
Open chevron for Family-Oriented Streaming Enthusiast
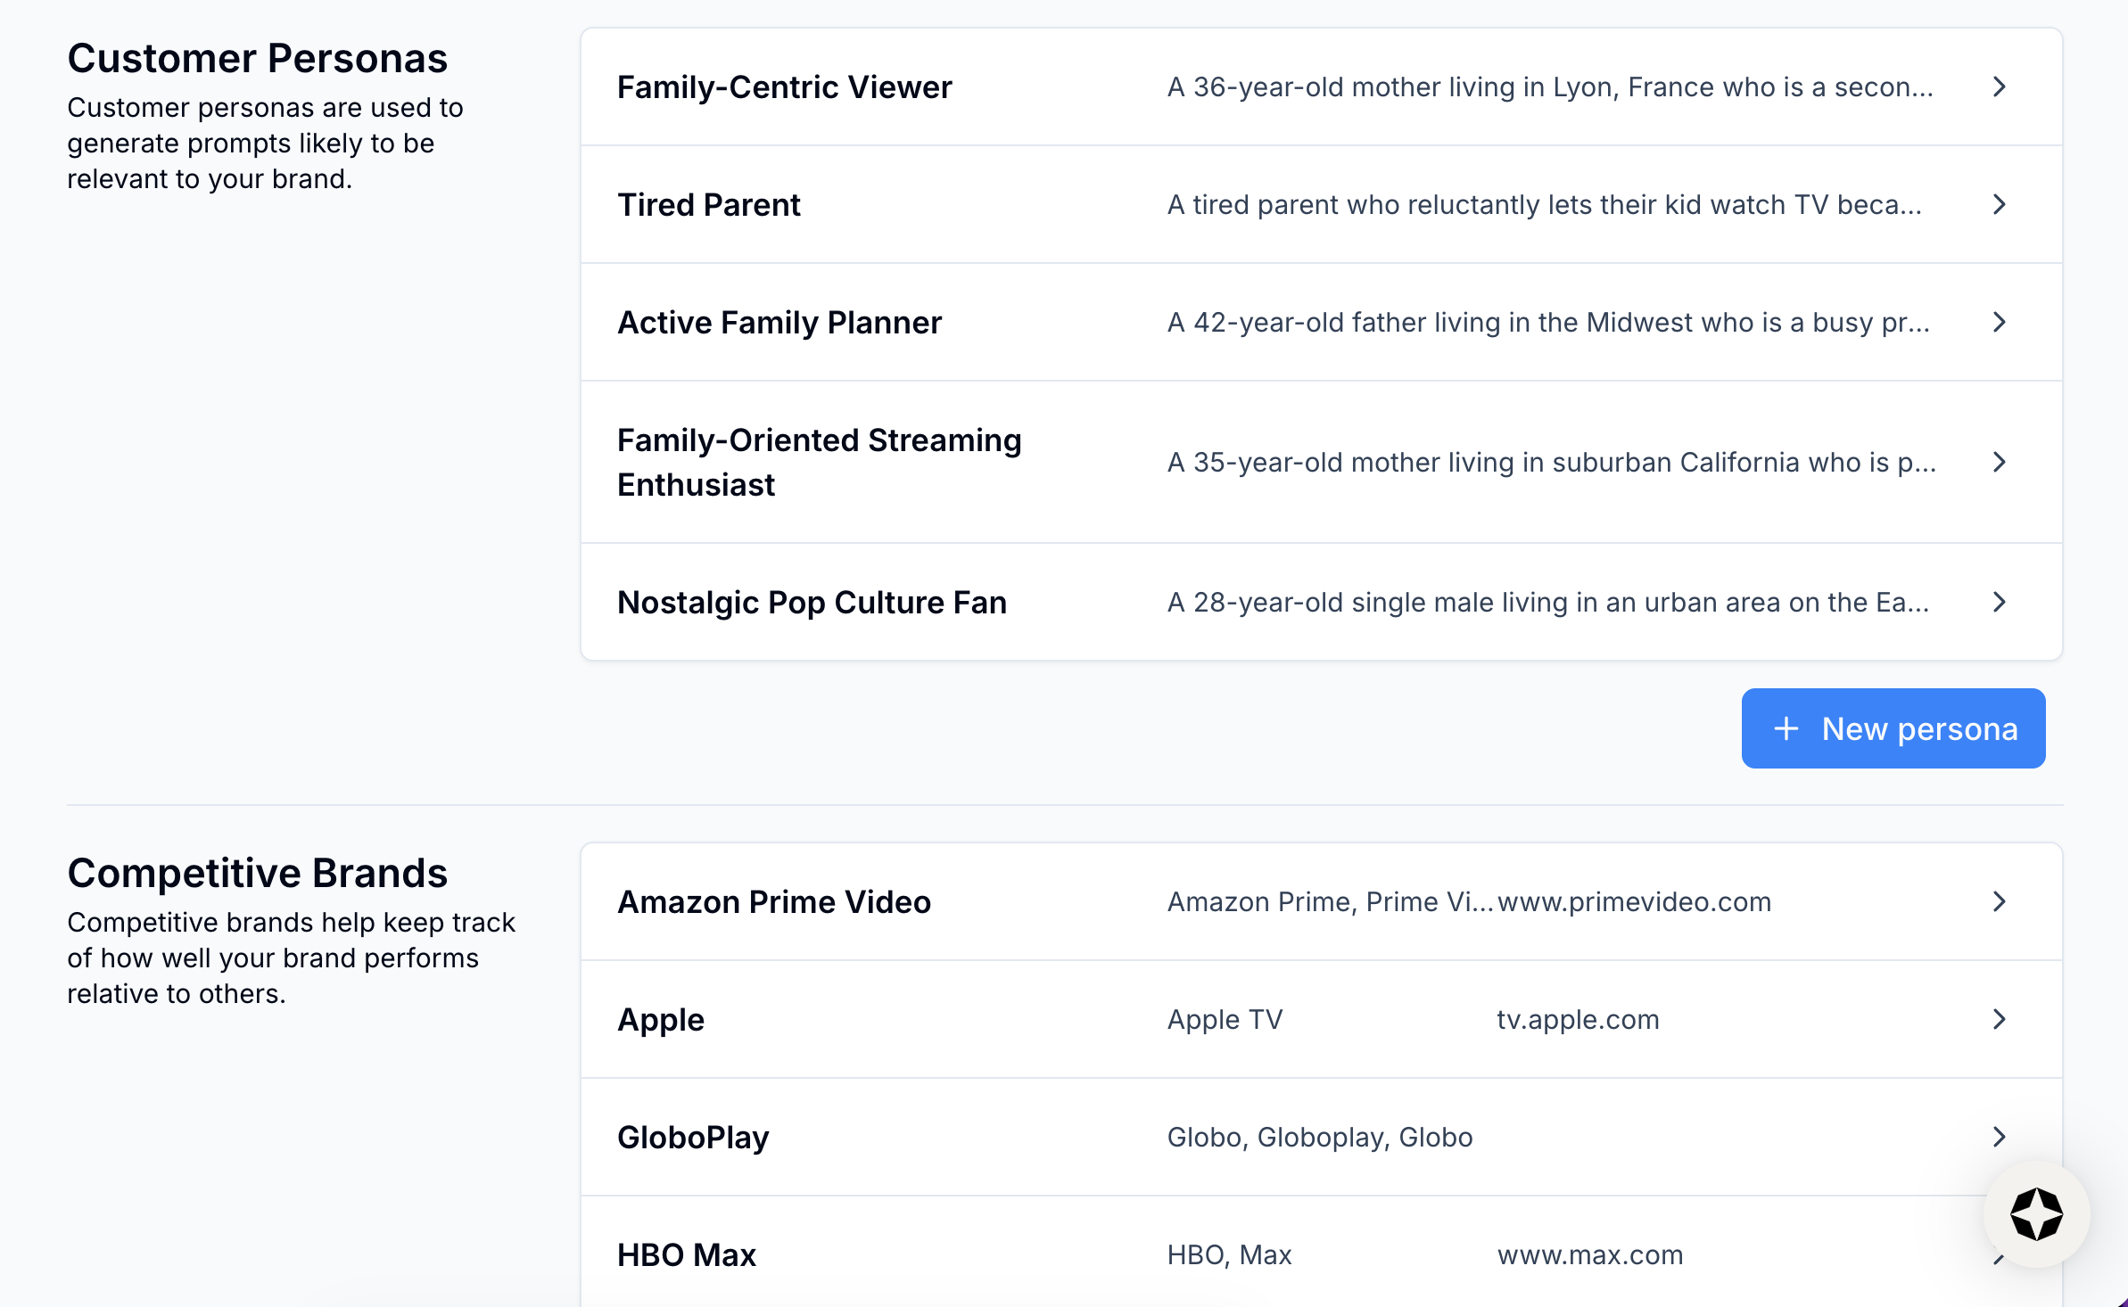[1999, 462]
